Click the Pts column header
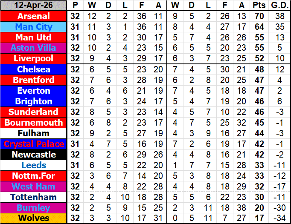The image size is (291, 224). [258, 6]
